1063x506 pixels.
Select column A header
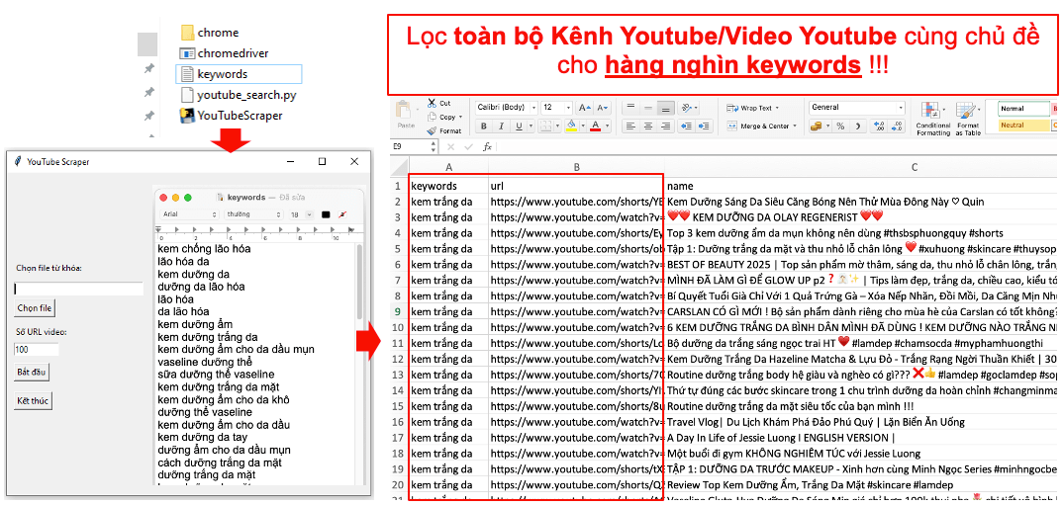coord(448,167)
